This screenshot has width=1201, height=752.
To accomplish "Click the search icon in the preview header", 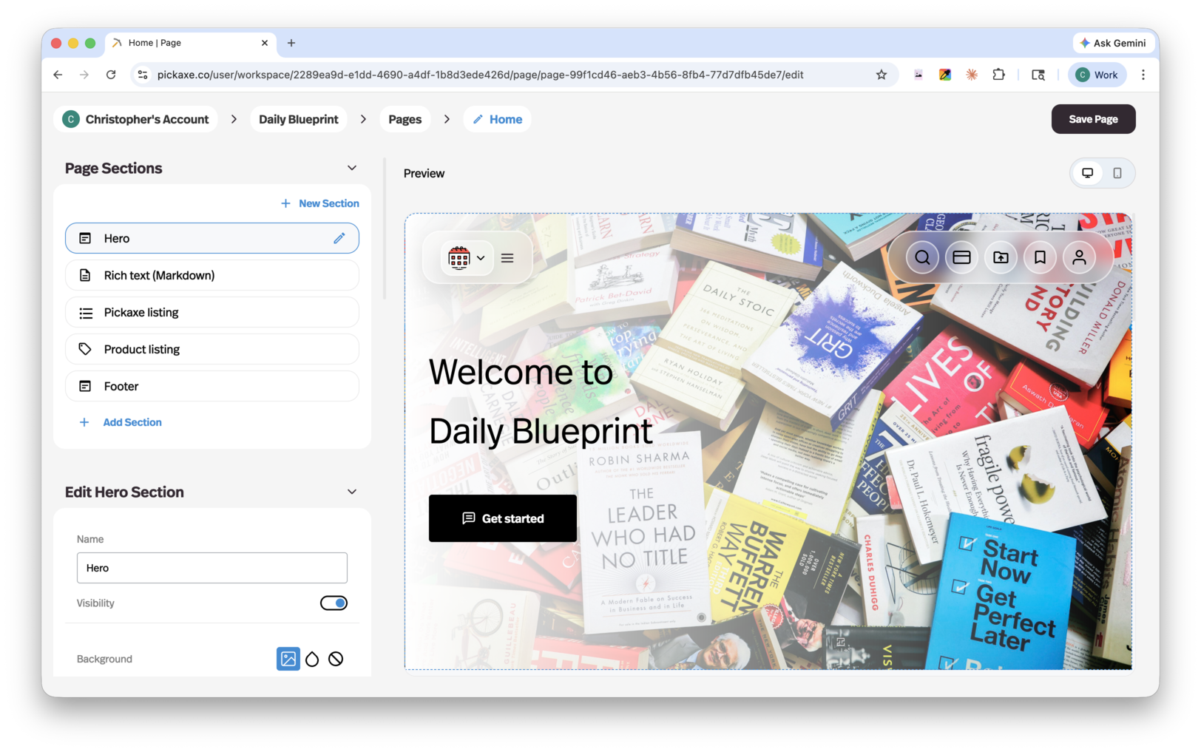I will (922, 257).
